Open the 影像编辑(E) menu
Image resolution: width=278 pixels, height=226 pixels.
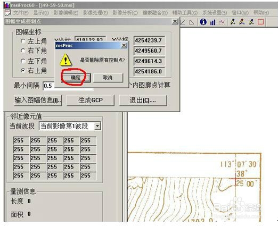point(66,13)
